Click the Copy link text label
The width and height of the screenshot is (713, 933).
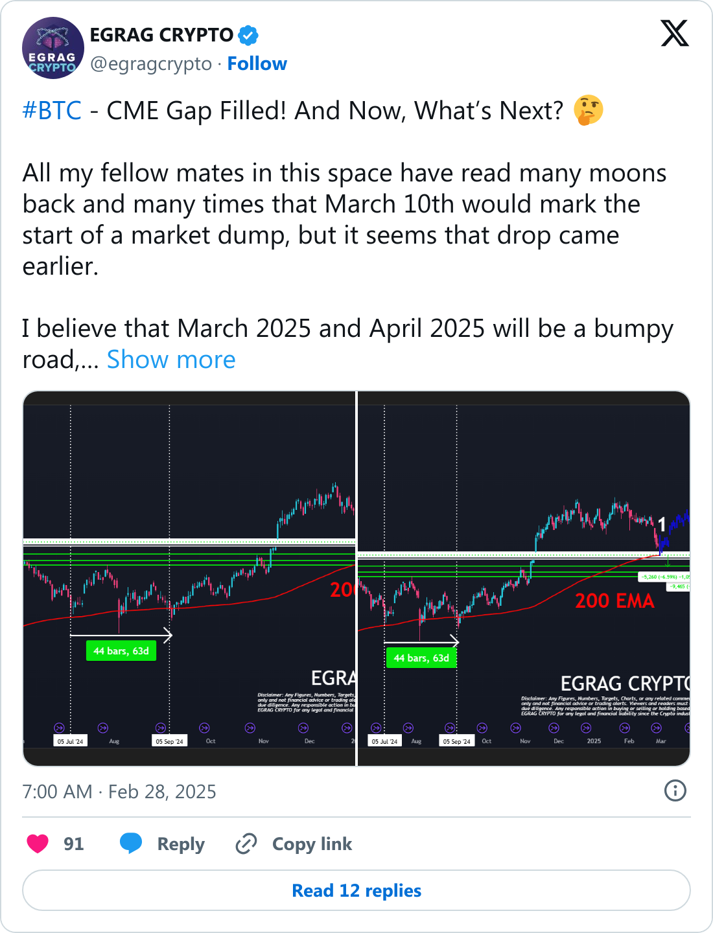pos(312,844)
